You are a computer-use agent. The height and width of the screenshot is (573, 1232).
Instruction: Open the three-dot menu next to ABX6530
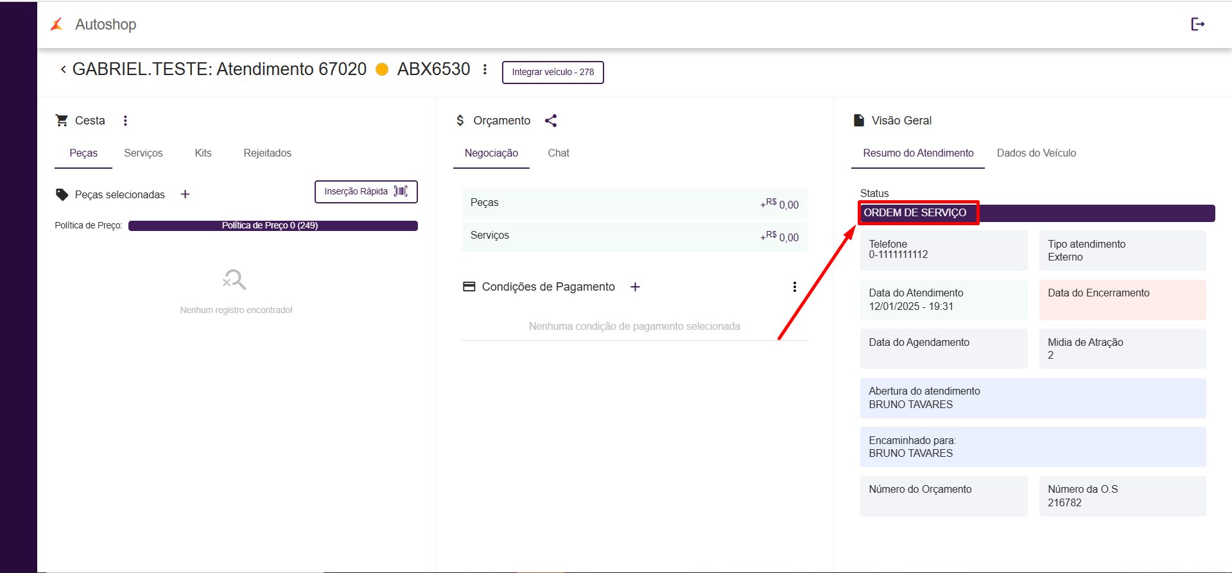click(x=485, y=69)
